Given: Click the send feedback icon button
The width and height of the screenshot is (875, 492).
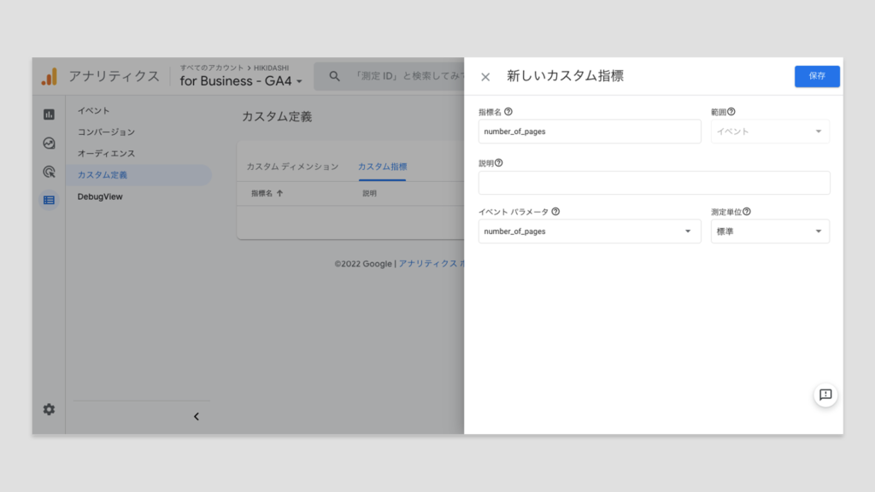Looking at the screenshot, I should click(825, 395).
